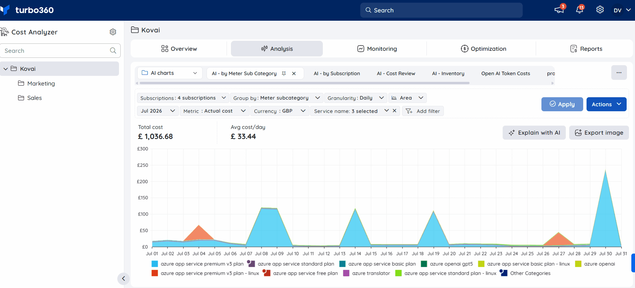Clear the Service name filter
The image size is (635, 288).
(395, 111)
